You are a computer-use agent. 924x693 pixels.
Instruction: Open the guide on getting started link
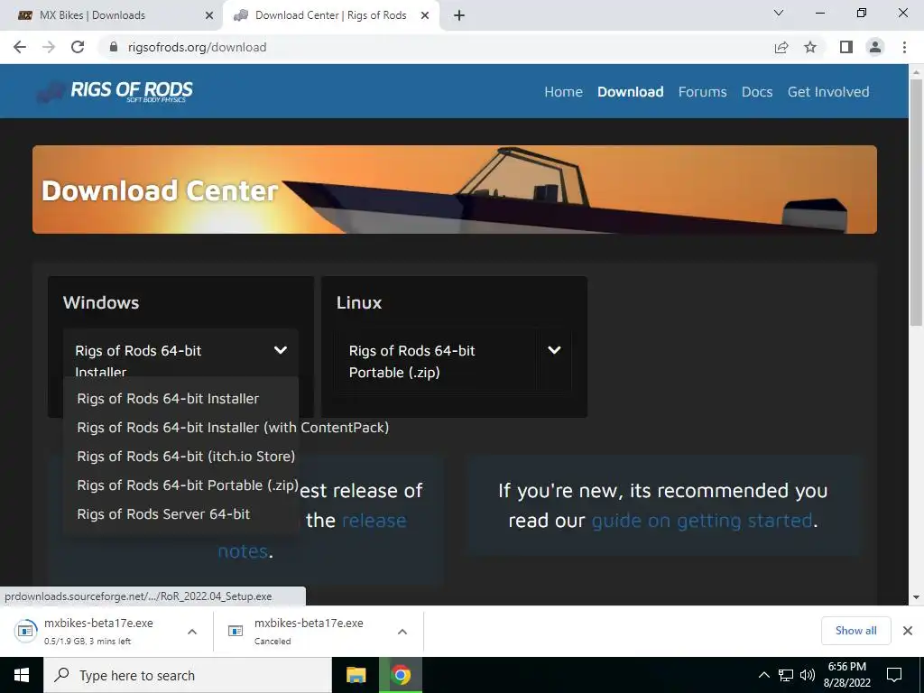pos(702,521)
